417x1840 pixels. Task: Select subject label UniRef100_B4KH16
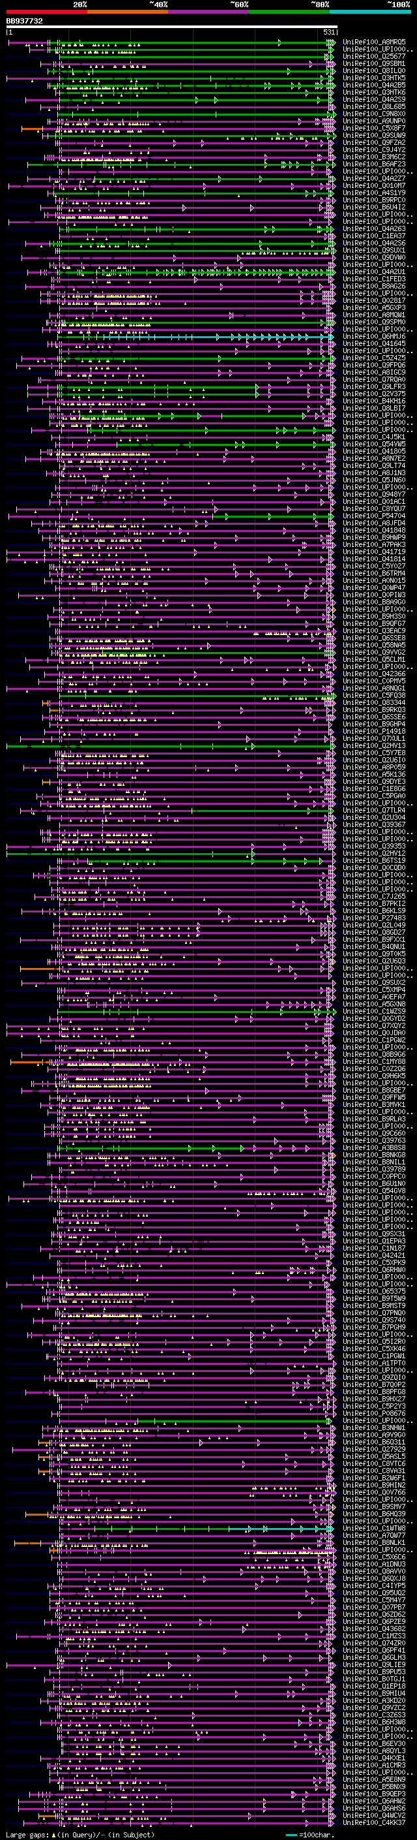374,401
